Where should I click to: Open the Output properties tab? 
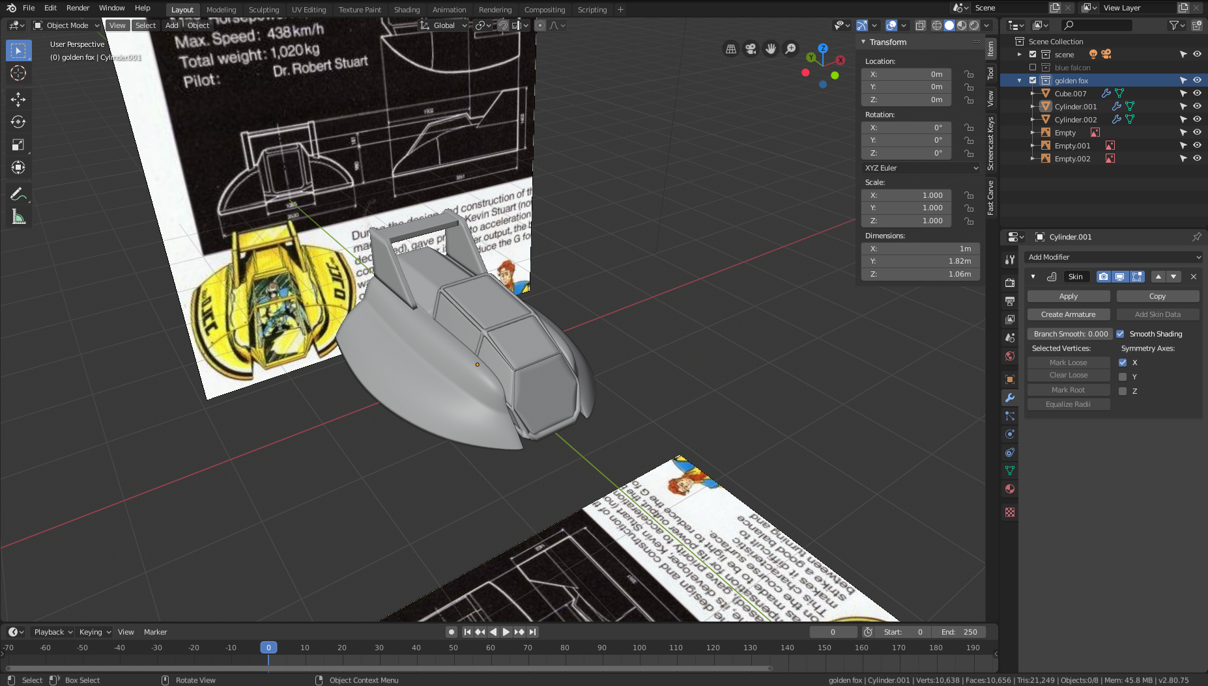[1010, 301]
